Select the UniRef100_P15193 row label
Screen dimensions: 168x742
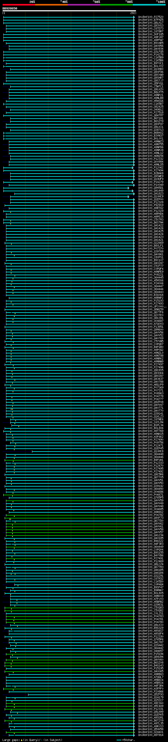151,300
